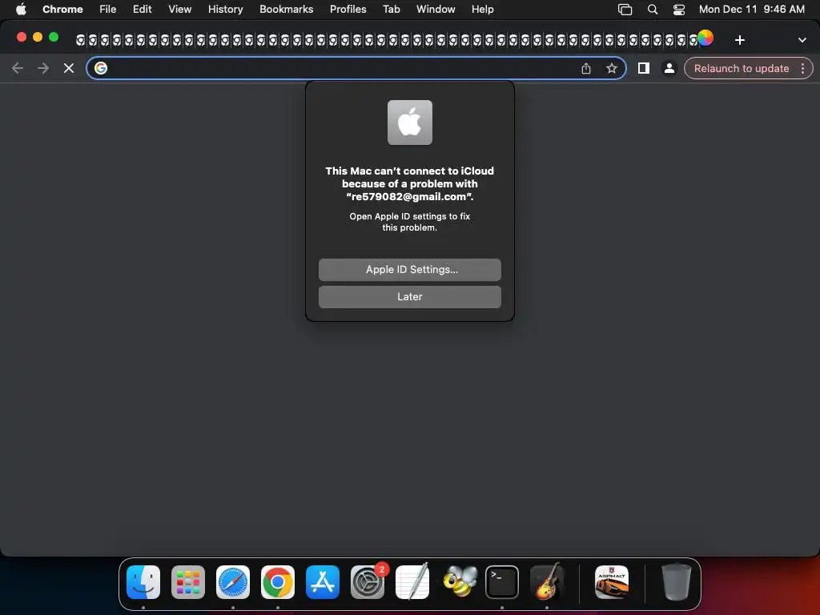Stop loading the page

(x=69, y=68)
